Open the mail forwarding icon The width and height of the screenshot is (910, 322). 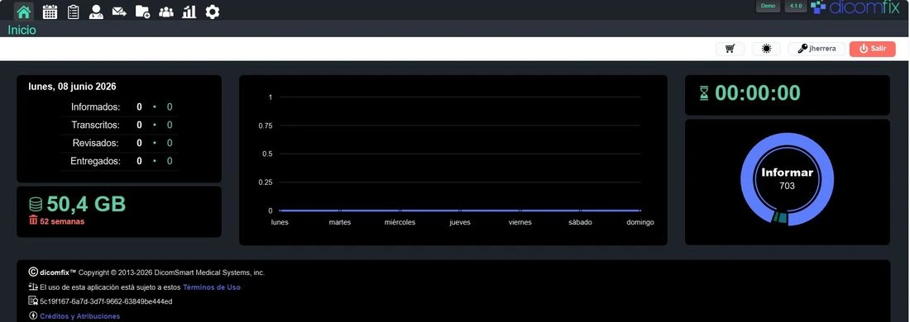tap(120, 12)
